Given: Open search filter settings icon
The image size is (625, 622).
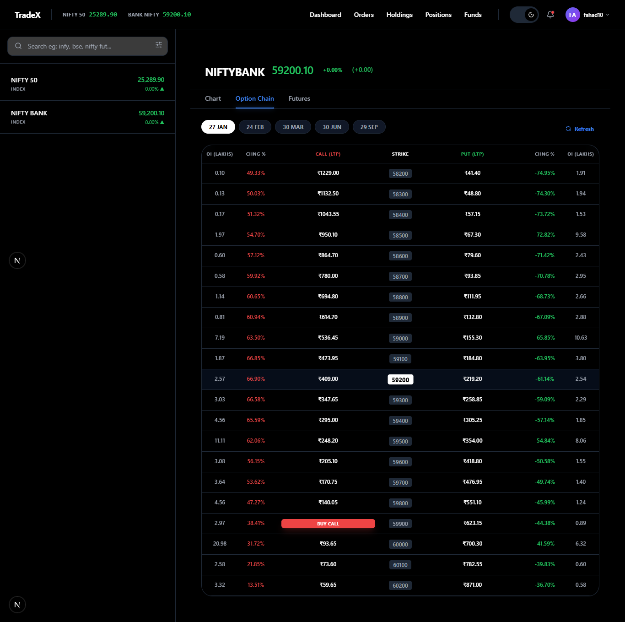Looking at the screenshot, I should pos(159,45).
